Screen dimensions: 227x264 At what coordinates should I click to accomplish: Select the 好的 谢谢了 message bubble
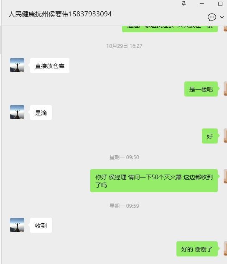coord(197,249)
